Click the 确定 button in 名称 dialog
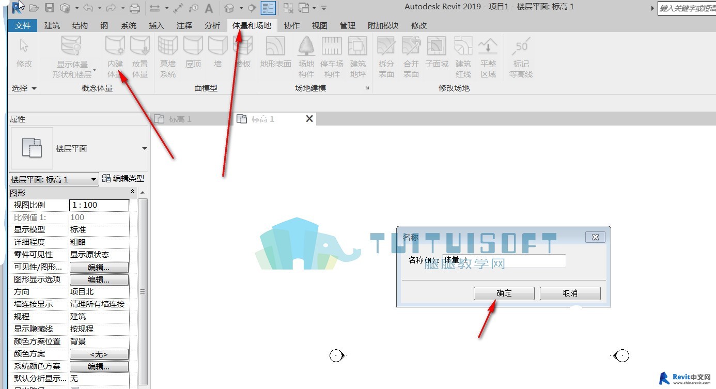 coord(504,293)
